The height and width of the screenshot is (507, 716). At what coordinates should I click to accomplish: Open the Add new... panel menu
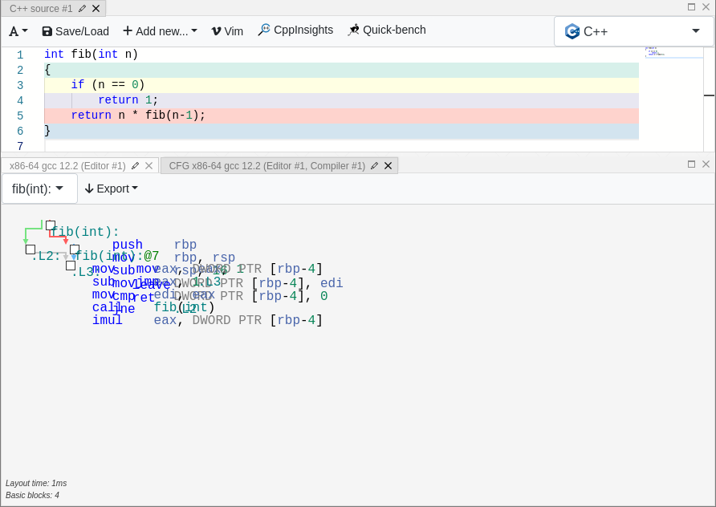click(159, 30)
